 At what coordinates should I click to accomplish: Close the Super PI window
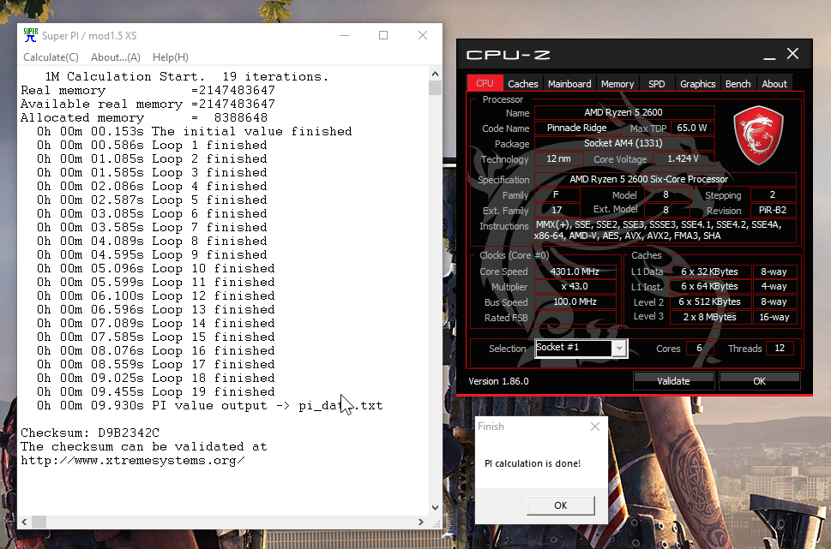point(423,35)
